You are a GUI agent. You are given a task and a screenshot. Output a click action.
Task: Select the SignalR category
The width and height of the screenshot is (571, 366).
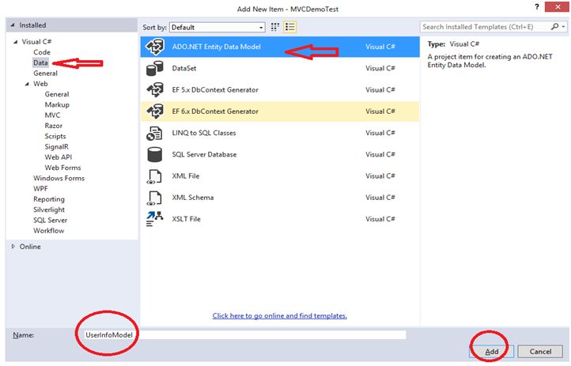56,146
